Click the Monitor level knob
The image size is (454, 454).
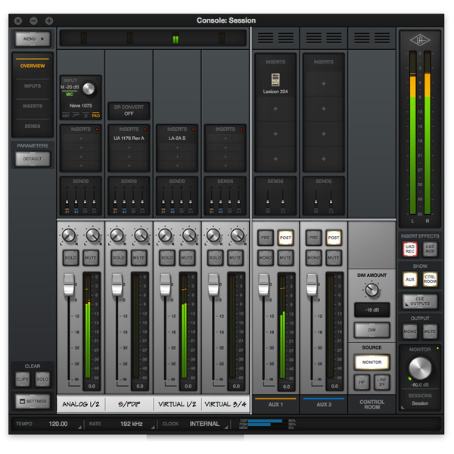pyautogui.click(x=419, y=368)
